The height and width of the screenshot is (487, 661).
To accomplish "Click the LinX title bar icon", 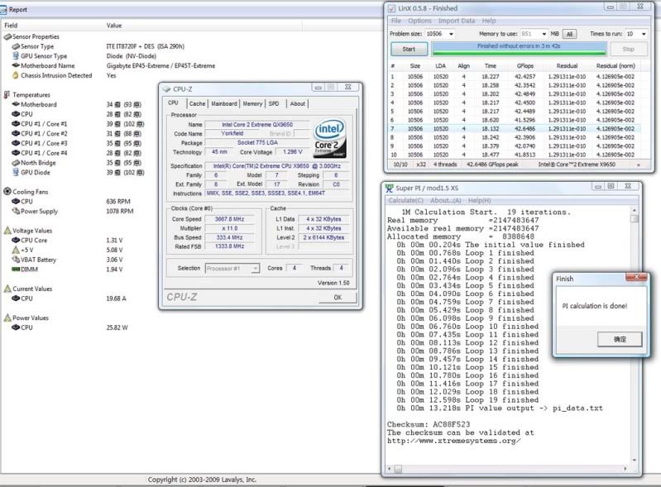I will [x=391, y=8].
